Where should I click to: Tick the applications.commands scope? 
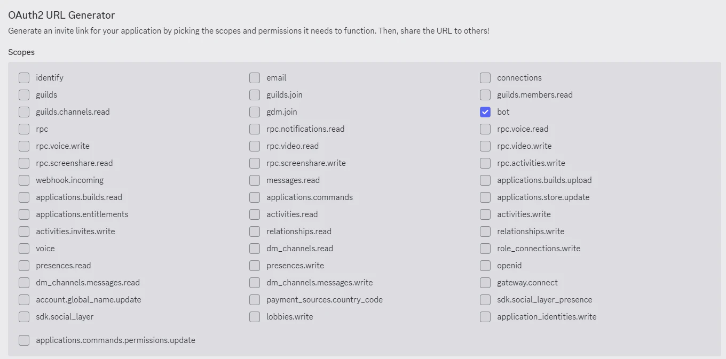click(x=255, y=197)
